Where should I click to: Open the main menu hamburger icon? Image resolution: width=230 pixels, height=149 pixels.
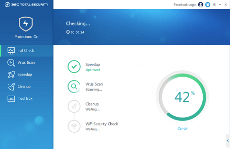pyautogui.click(x=214, y=5)
